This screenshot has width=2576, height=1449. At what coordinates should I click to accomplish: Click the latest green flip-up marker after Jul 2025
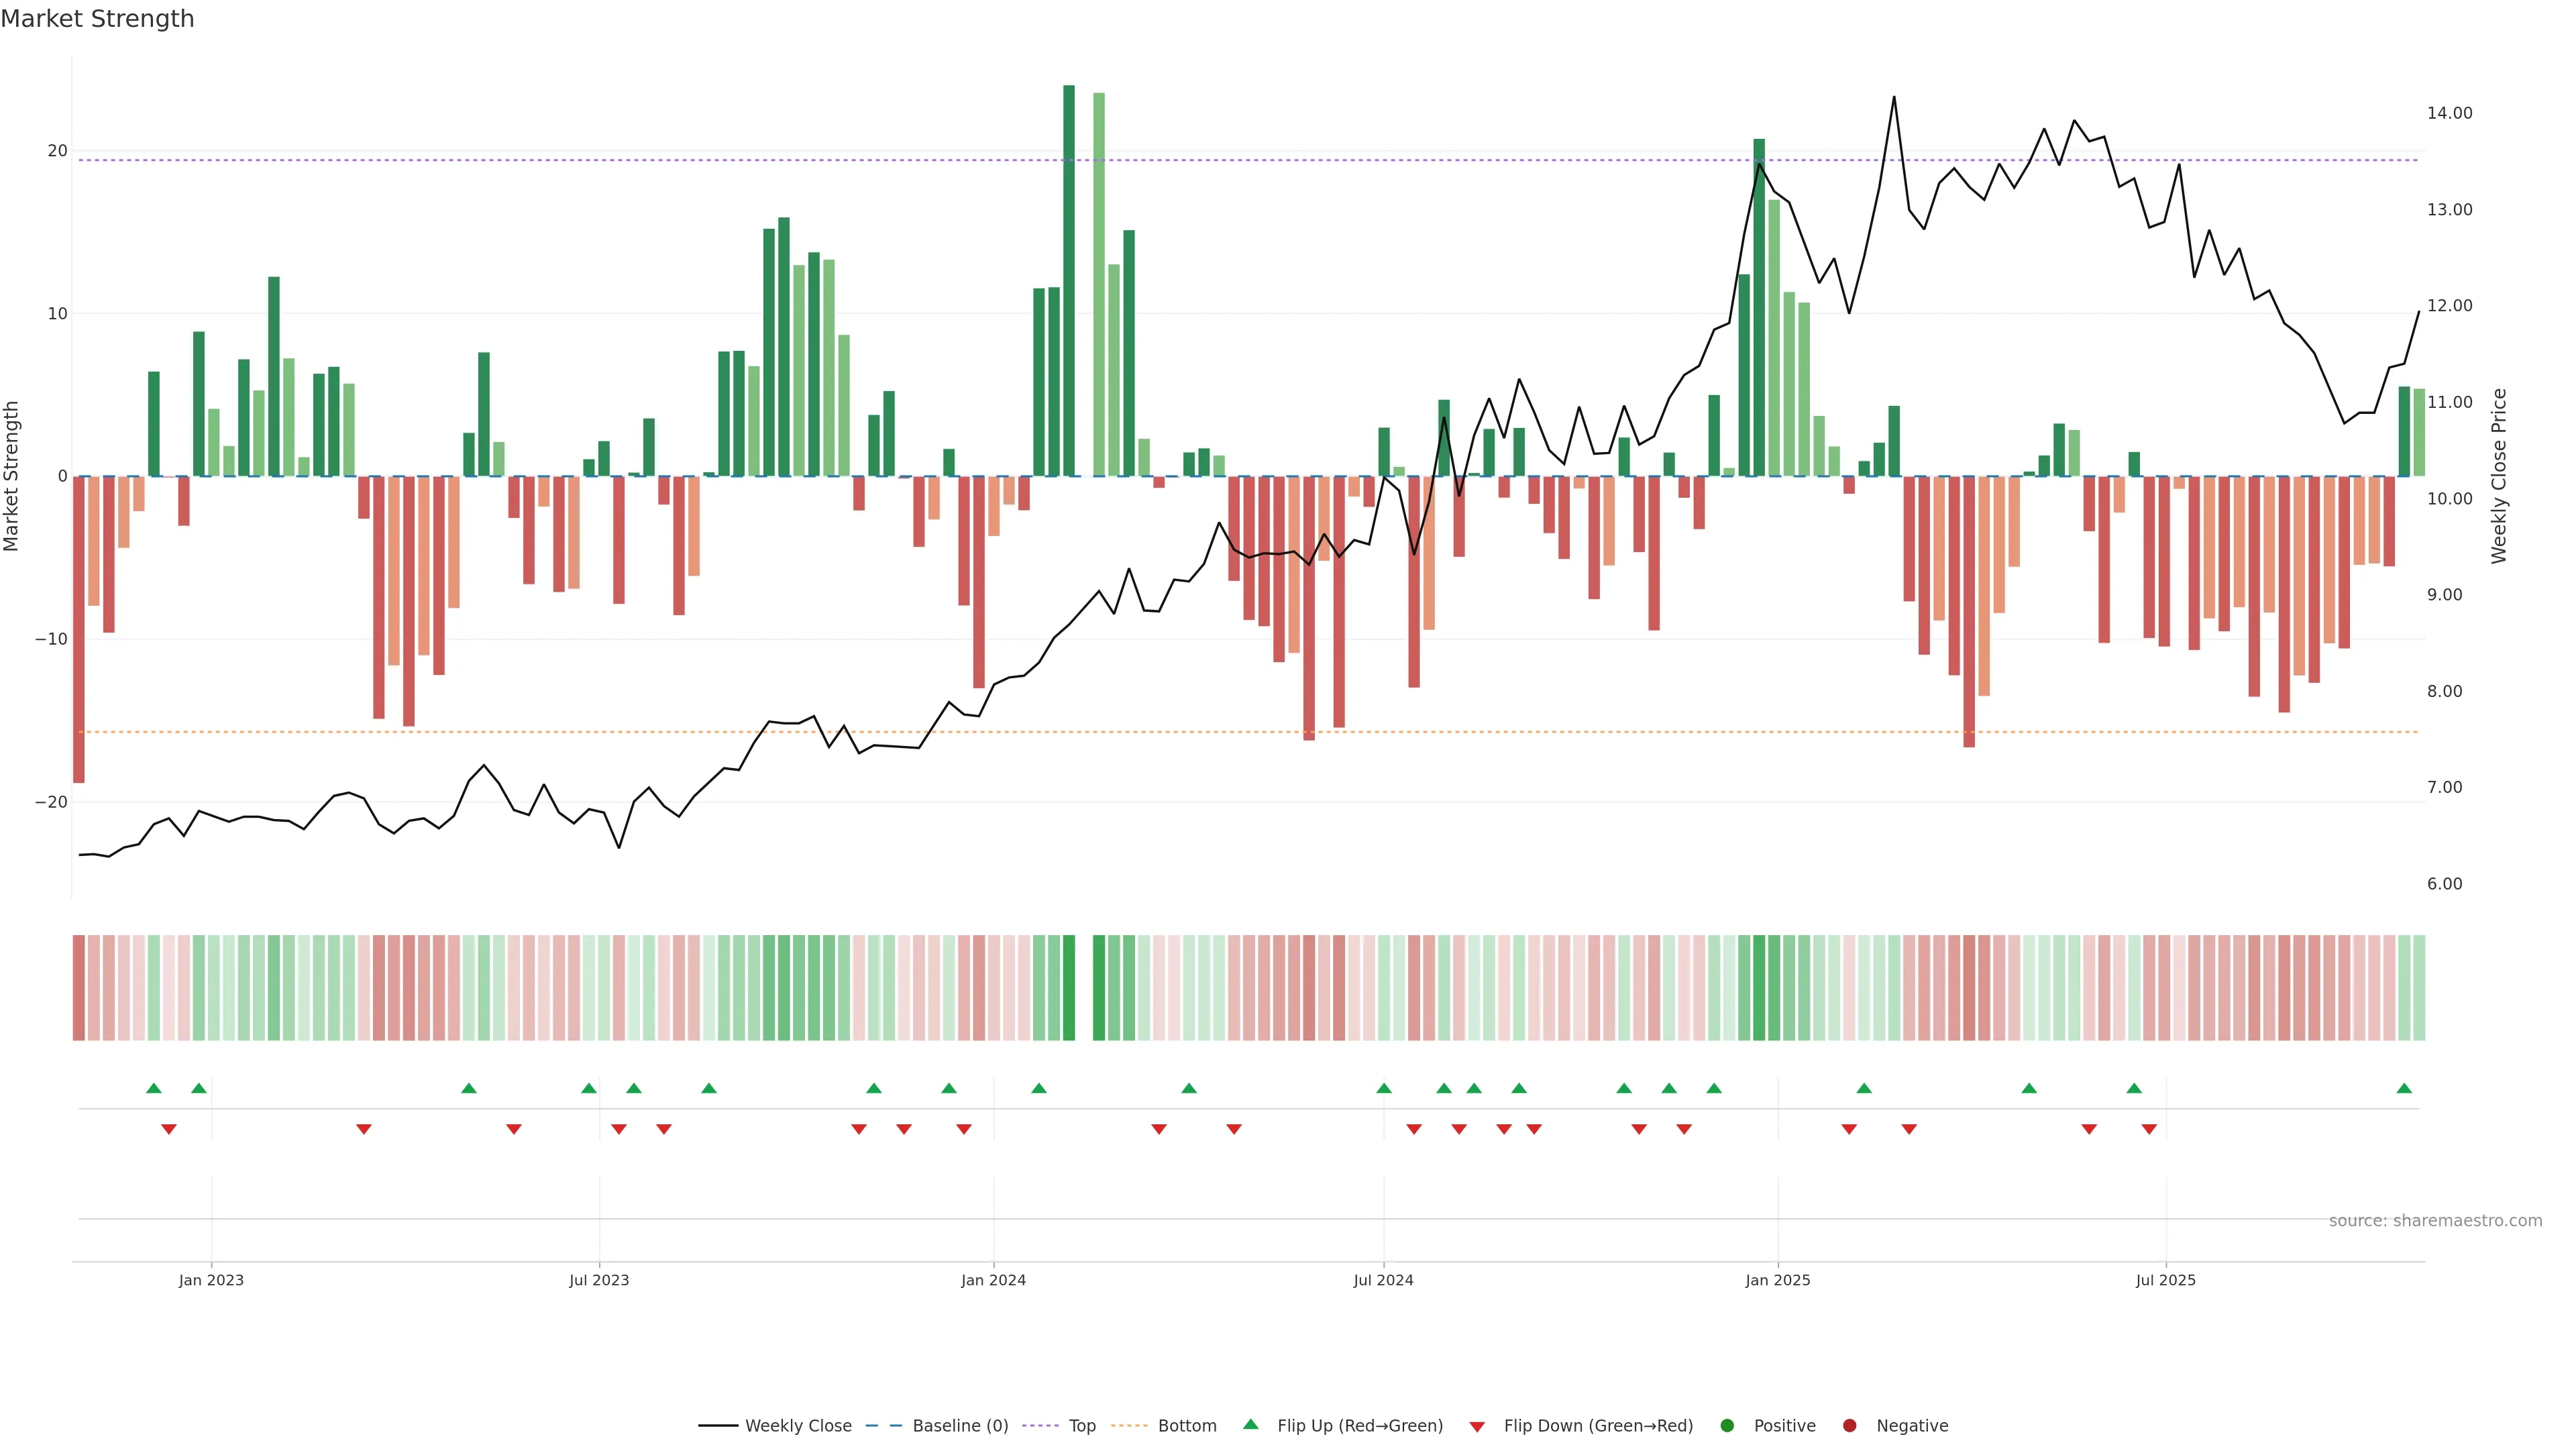tap(2404, 1088)
